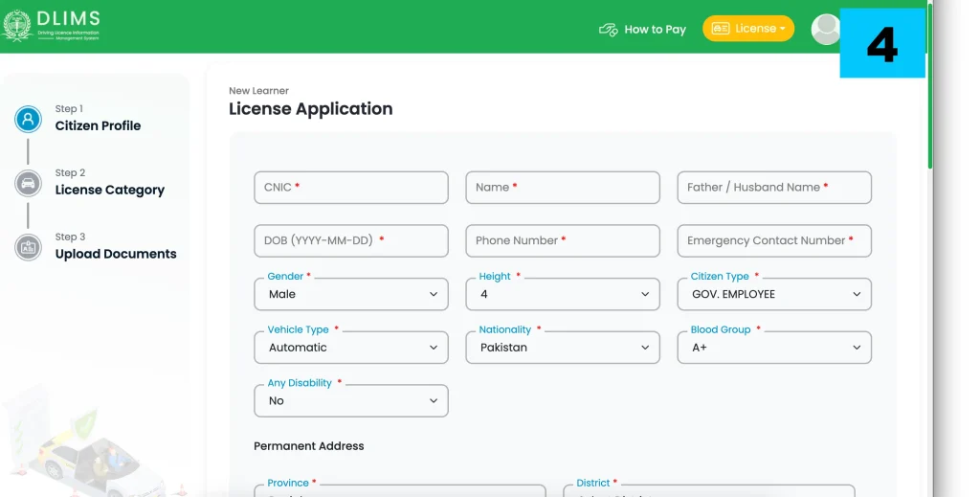Focus the Father / Husband Name field
This screenshot has width=980, height=497.
click(774, 188)
